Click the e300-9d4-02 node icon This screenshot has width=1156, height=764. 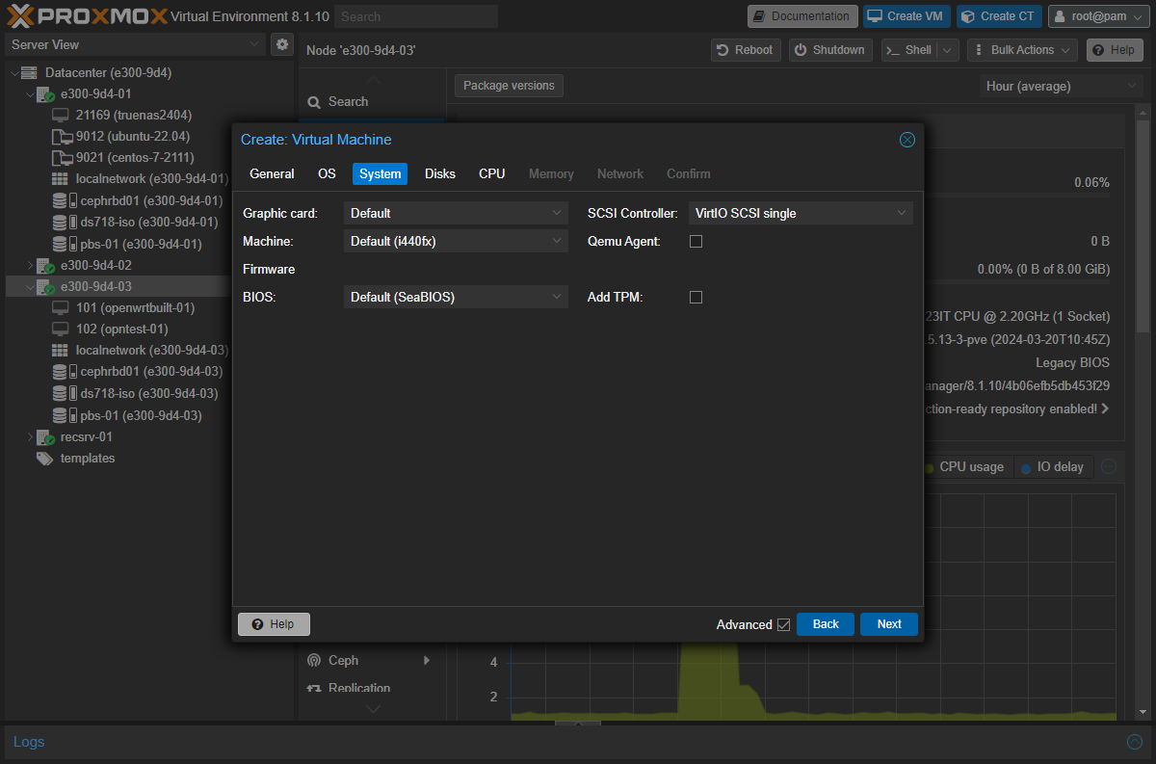click(45, 265)
